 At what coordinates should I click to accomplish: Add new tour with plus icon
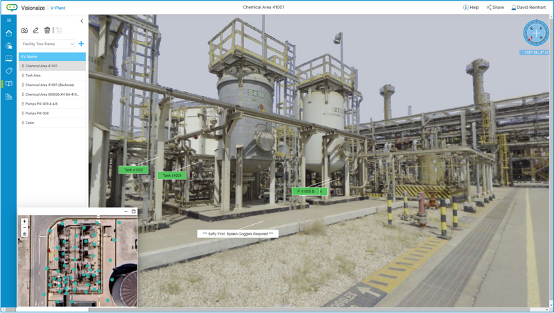point(81,44)
